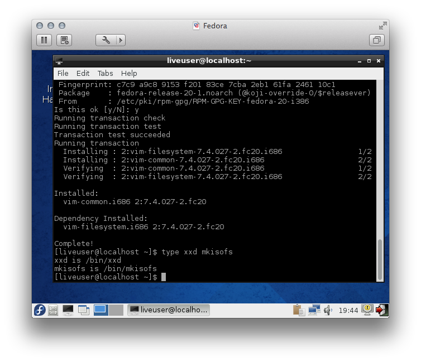Screen dimensions: 421x362
Task: Click the 'Running transaction test' line
Action: [108, 126]
